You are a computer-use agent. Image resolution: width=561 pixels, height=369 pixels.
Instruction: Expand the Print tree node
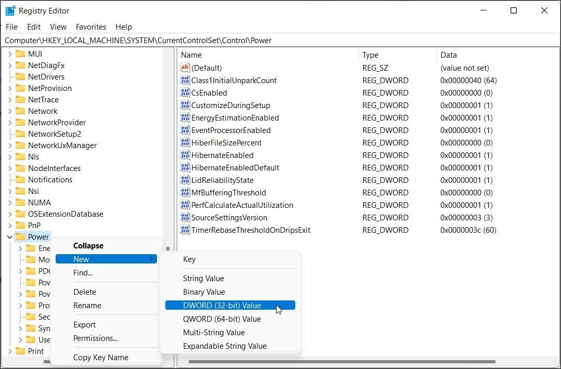(x=10, y=351)
